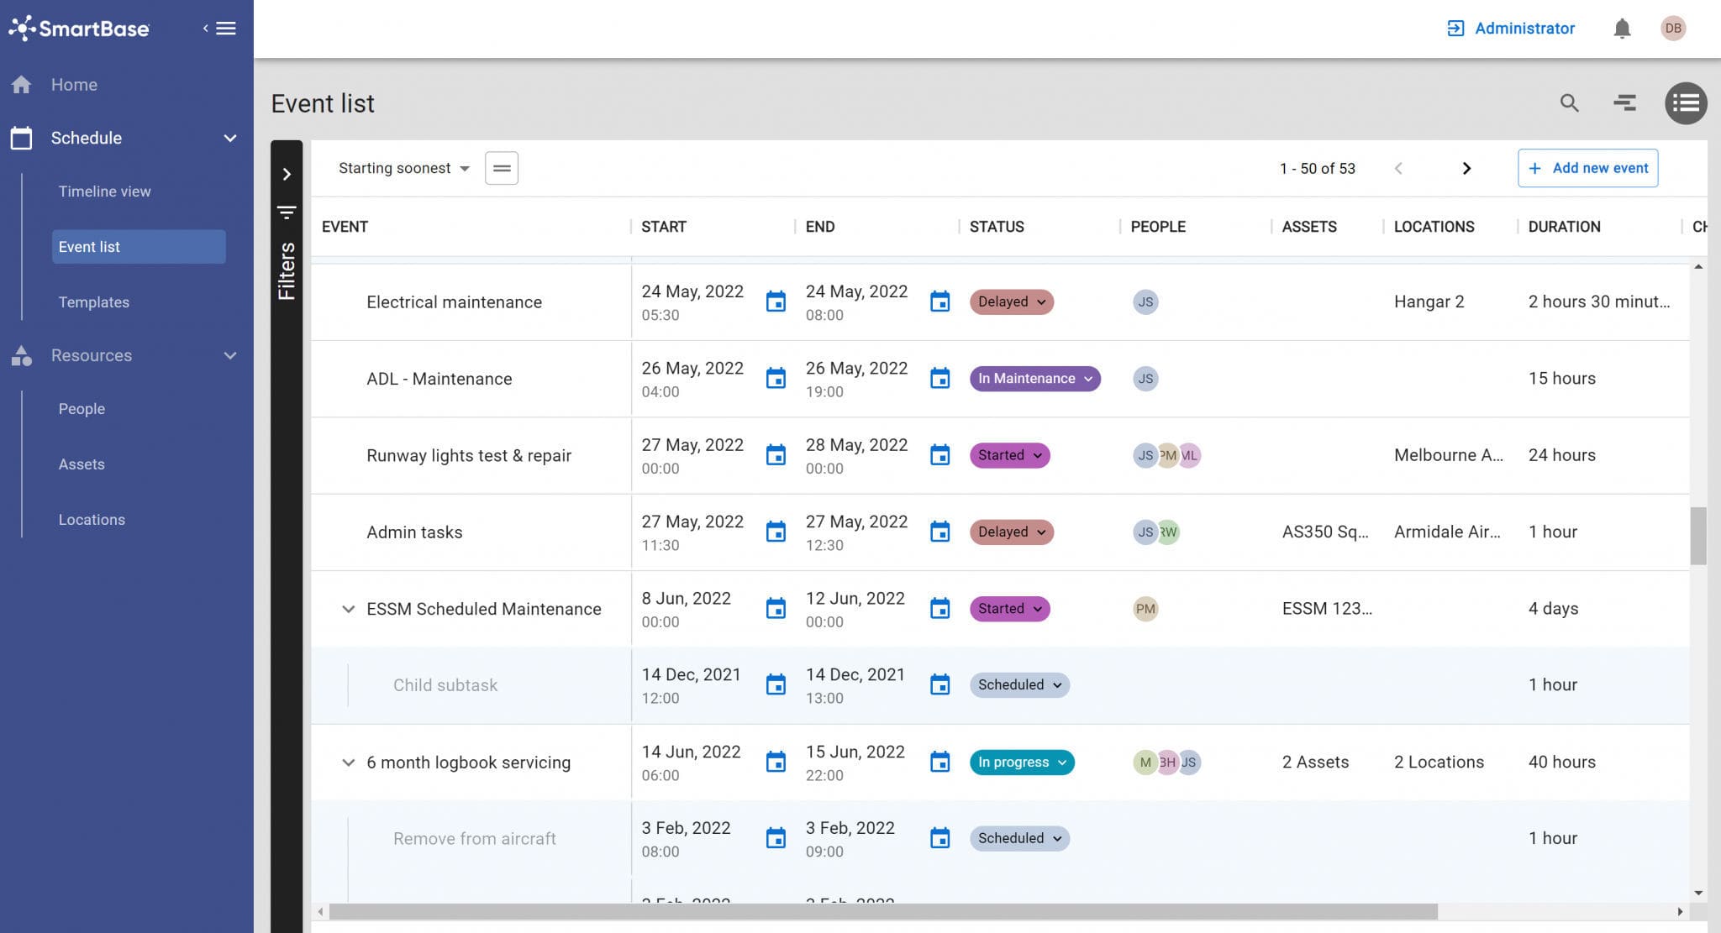Click the Add new event button
This screenshot has height=933, width=1721.
coord(1587,168)
